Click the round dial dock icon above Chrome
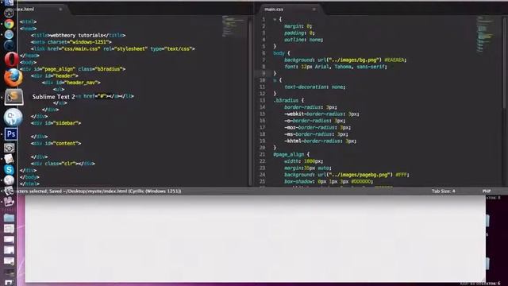The height and width of the screenshot is (286, 508). point(9,13)
